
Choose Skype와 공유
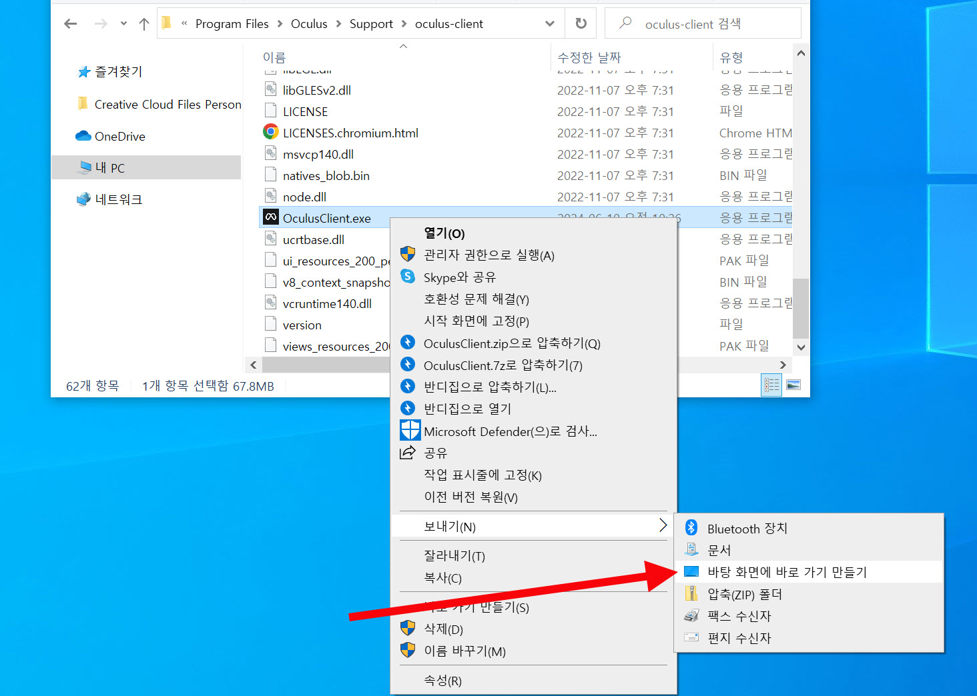tap(533, 277)
